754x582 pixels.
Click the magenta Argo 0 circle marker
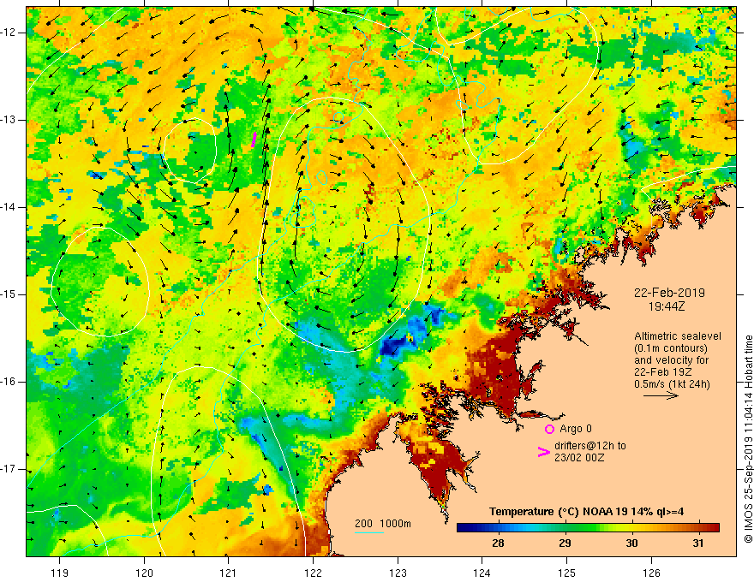click(x=549, y=429)
